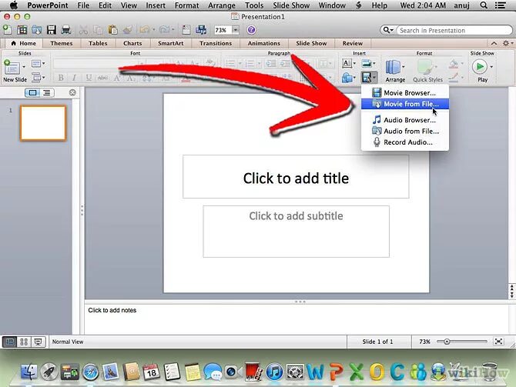Click the Arrange icon
The height and width of the screenshot is (387, 516).
(x=394, y=68)
